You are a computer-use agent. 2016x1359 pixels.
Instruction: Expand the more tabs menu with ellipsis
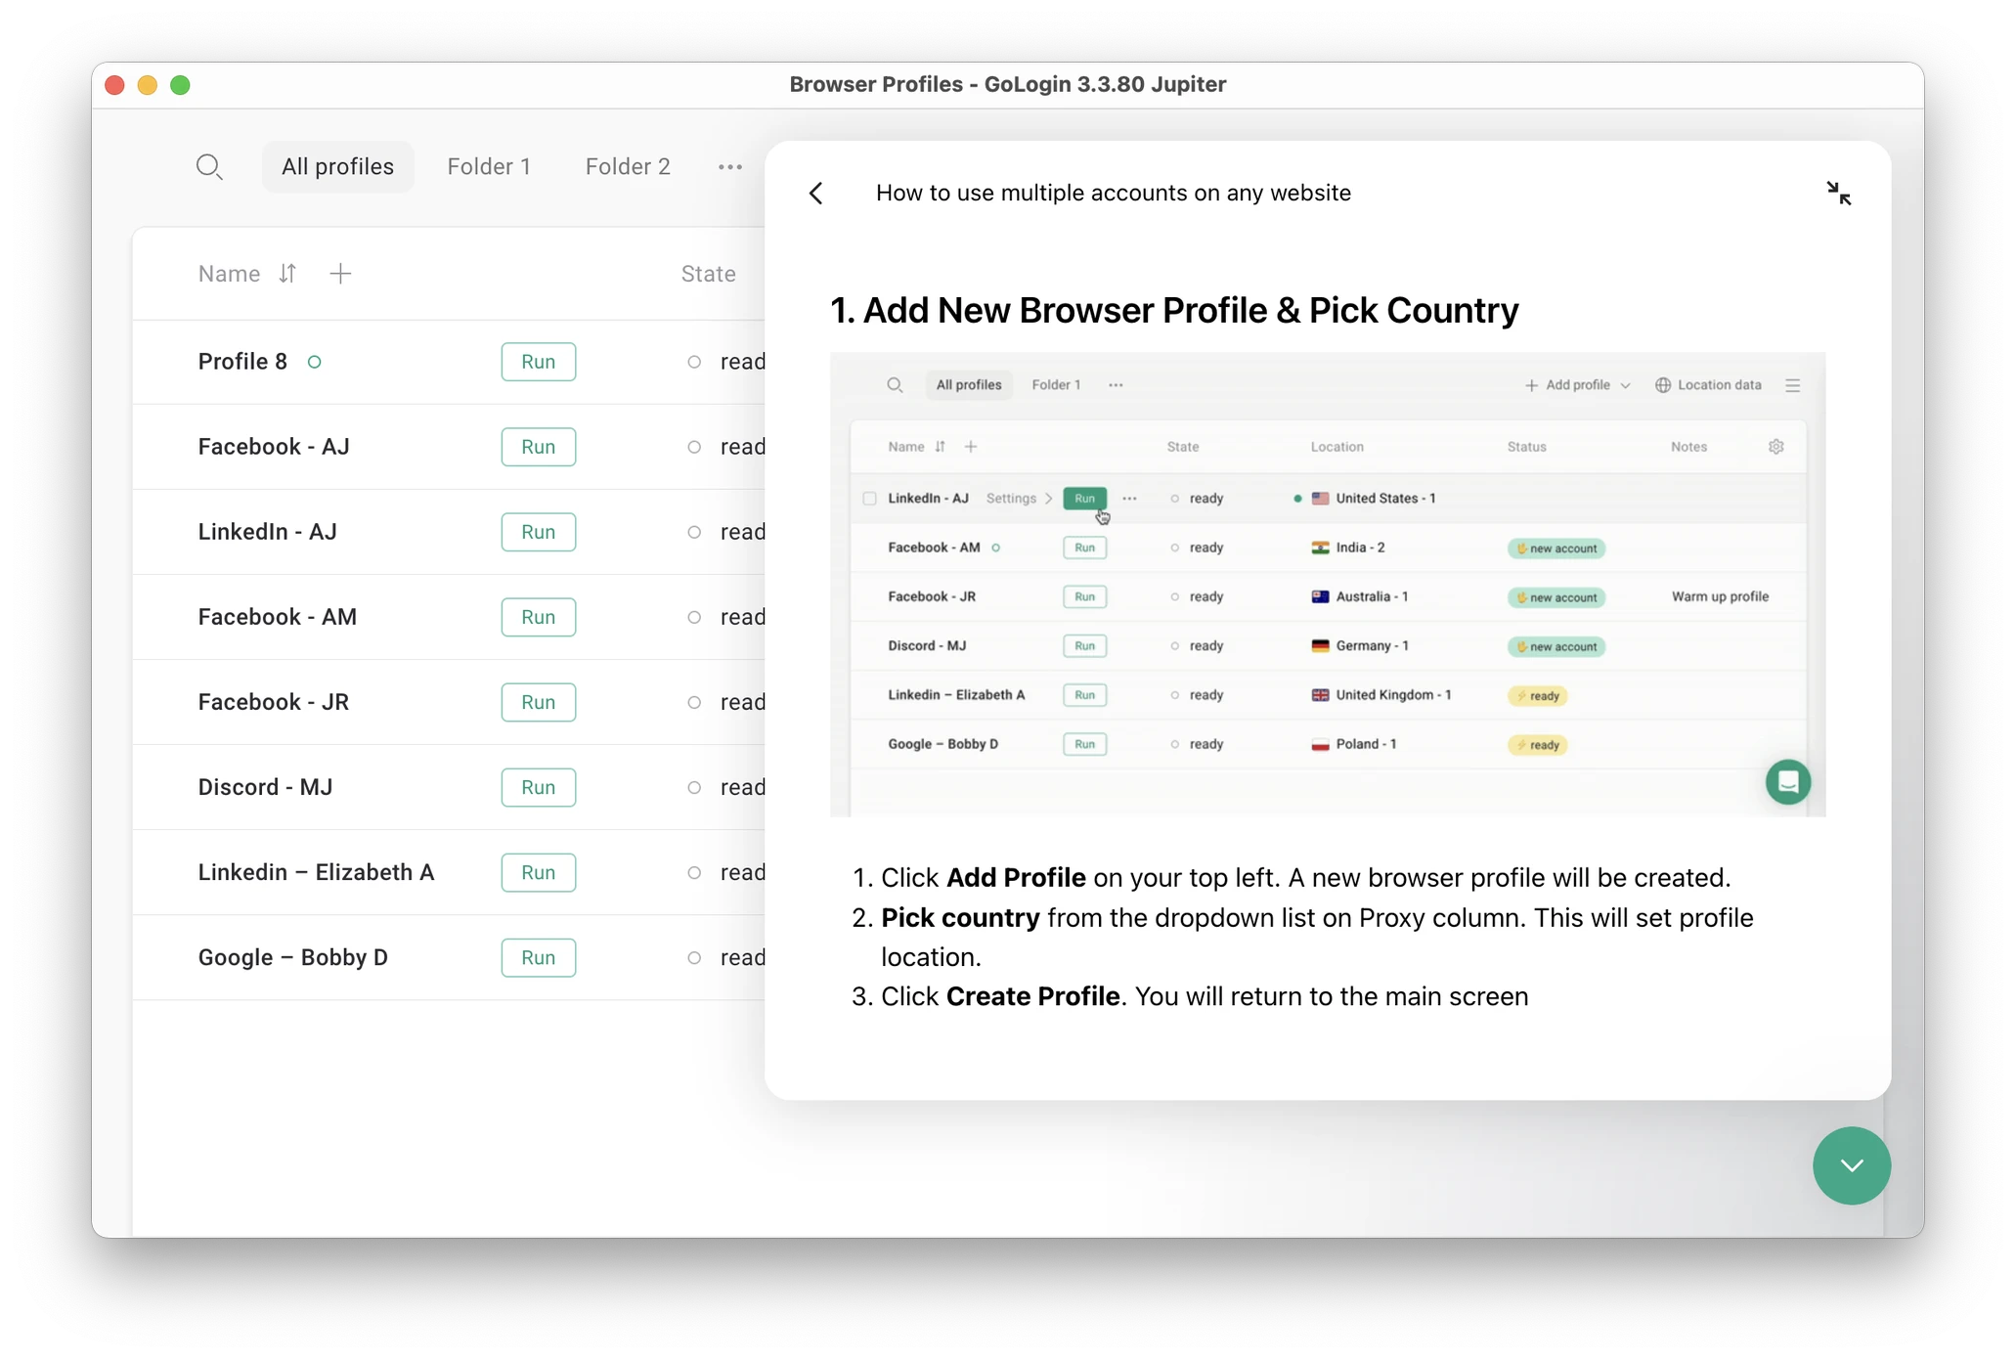click(x=729, y=165)
